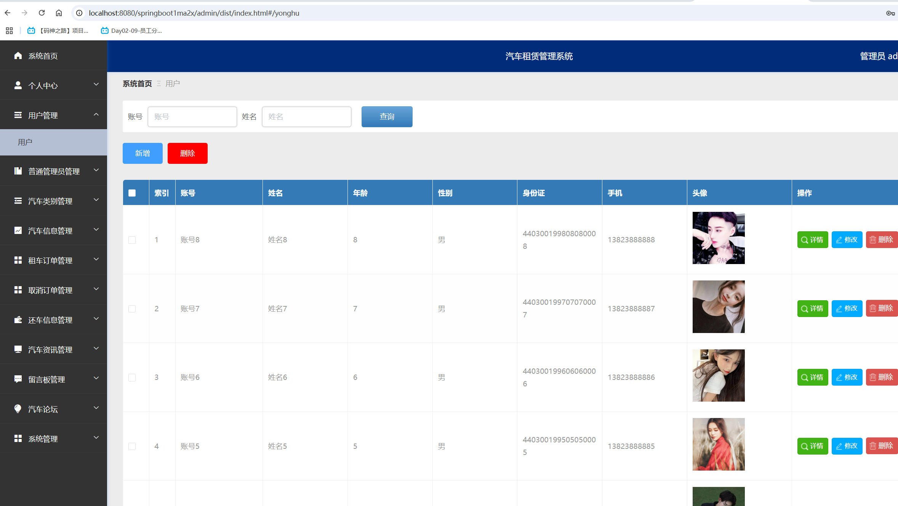Click the pencil icon in 账号7 修改 button
Image resolution: width=898 pixels, height=506 pixels.
839,309
